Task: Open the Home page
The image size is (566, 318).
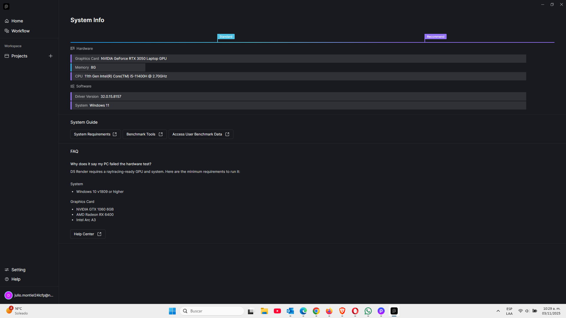Action: click(17, 21)
